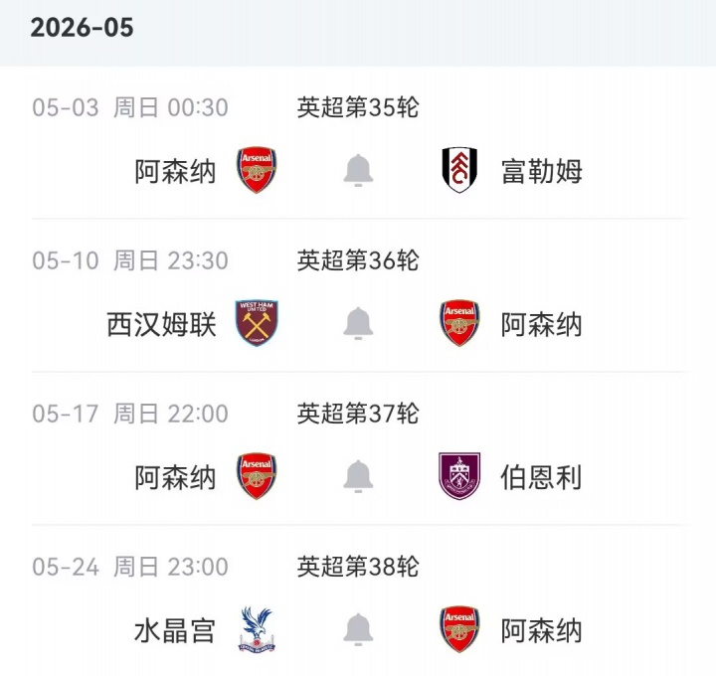The width and height of the screenshot is (716, 676).
Task: Enable reminder bell for West Ham match
Action: coord(358,323)
